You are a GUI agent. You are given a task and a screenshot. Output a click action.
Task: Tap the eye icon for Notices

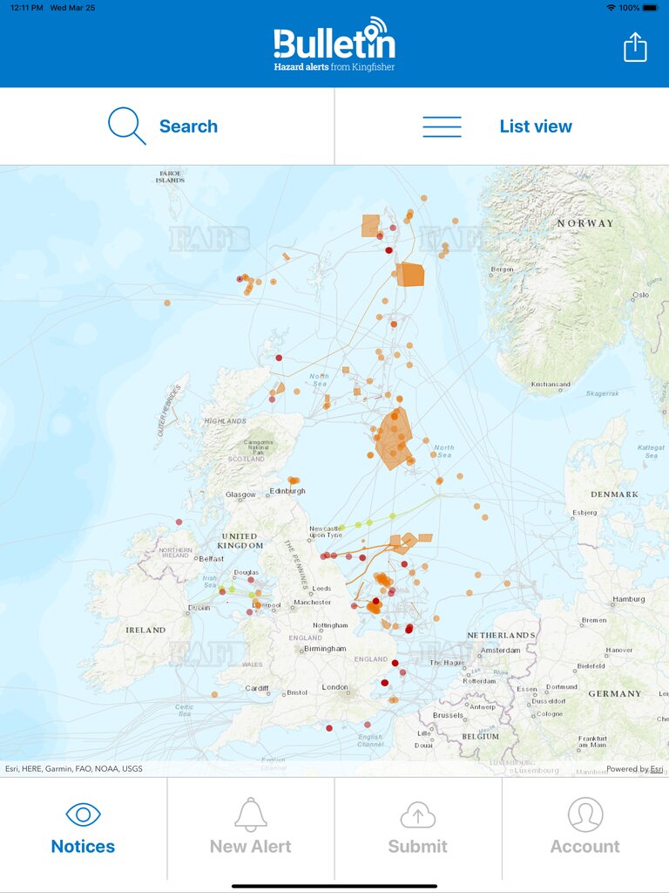pyautogui.click(x=83, y=815)
